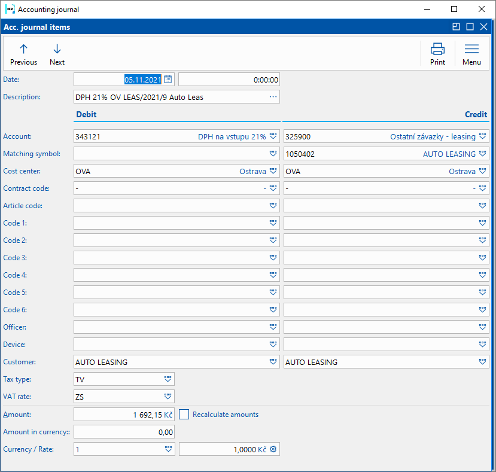Open the Tax type dropdown
Viewport: 496px width, 472px height.
(x=168, y=379)
